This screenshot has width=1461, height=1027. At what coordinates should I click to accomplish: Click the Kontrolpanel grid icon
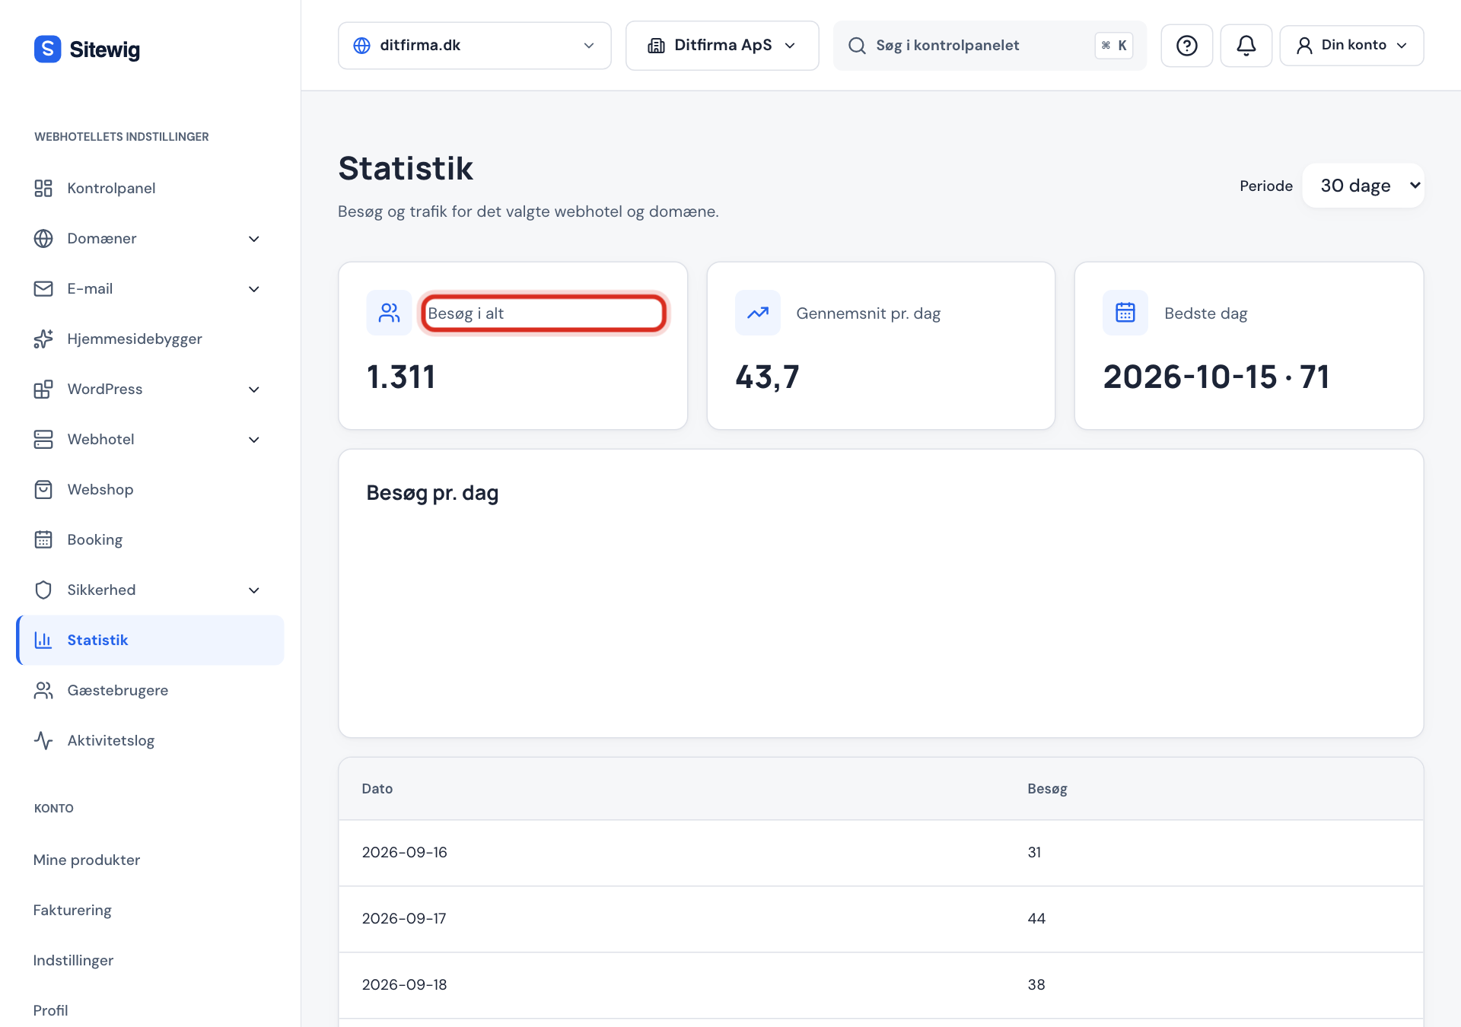point(43,188)
